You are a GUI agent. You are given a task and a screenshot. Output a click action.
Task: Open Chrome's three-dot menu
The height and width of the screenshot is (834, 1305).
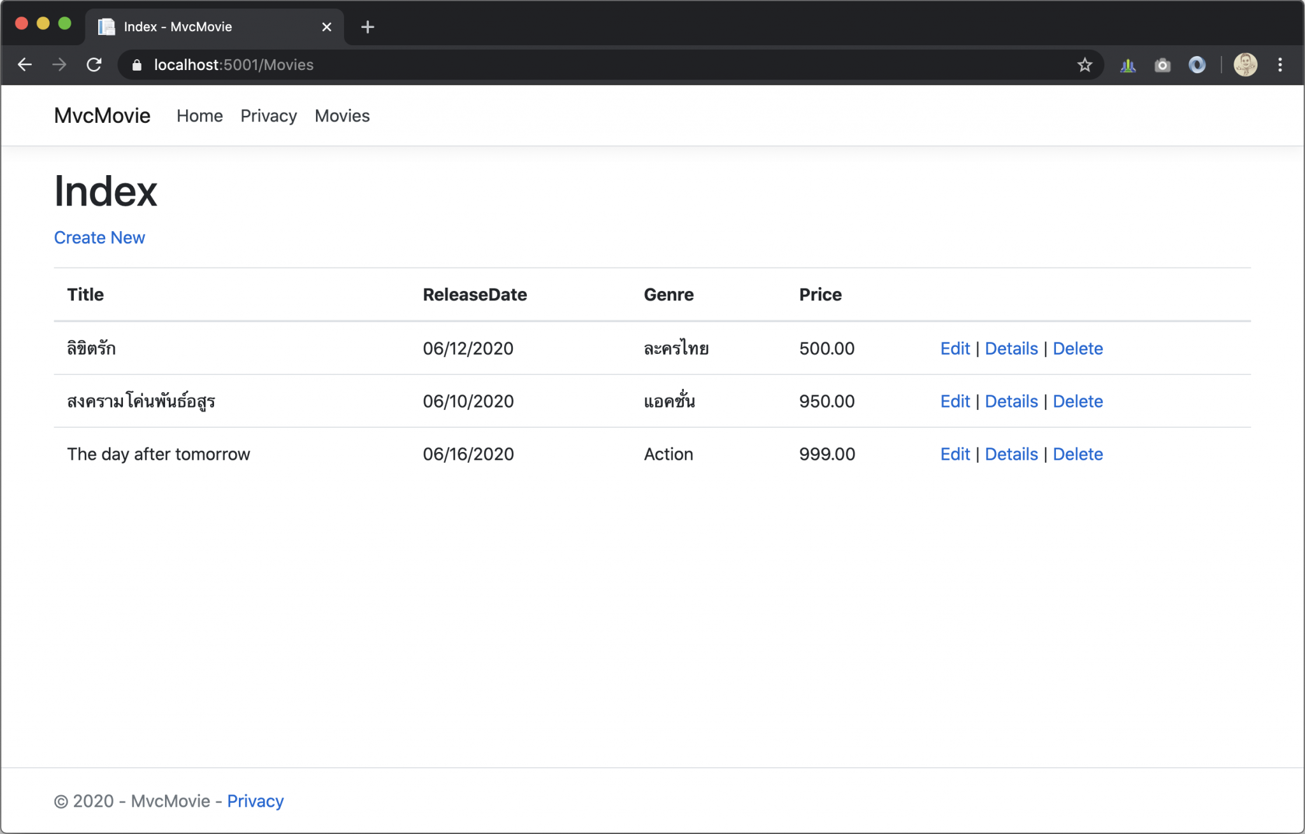pyautogui.click(x=1280, y=64)
